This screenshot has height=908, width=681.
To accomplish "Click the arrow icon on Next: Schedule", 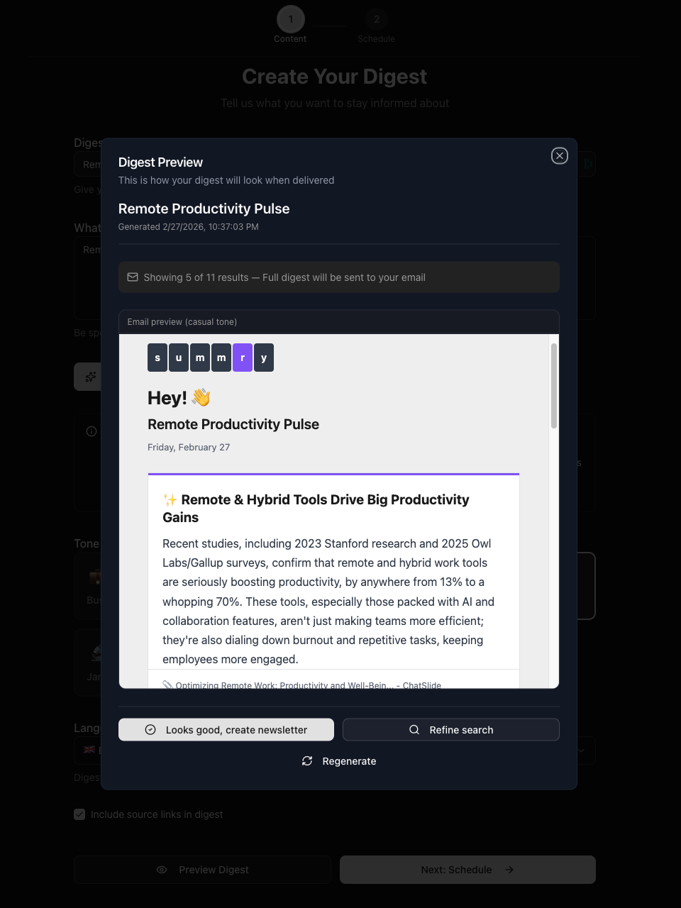I will tap(509, 869).
